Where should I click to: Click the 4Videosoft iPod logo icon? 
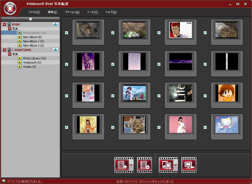click(10, 8)
